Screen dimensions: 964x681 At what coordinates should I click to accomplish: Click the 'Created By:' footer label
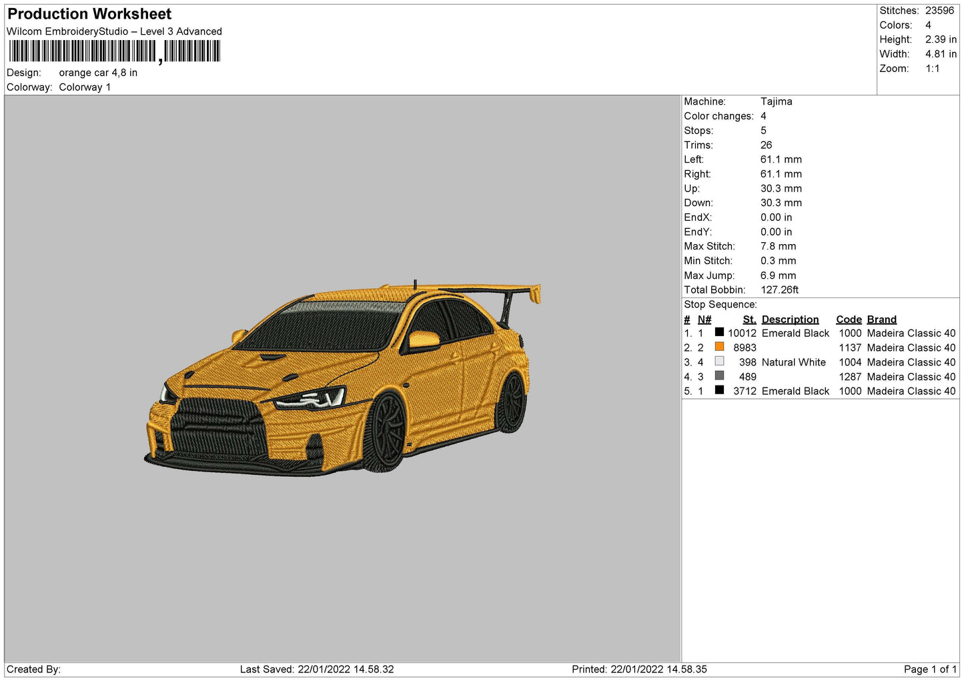[x=33, y=670]
